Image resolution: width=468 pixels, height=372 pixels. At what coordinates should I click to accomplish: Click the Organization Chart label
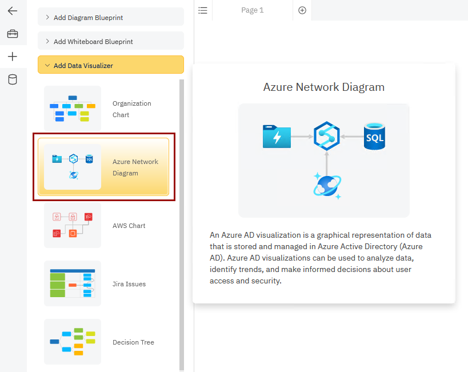point(132,109)
